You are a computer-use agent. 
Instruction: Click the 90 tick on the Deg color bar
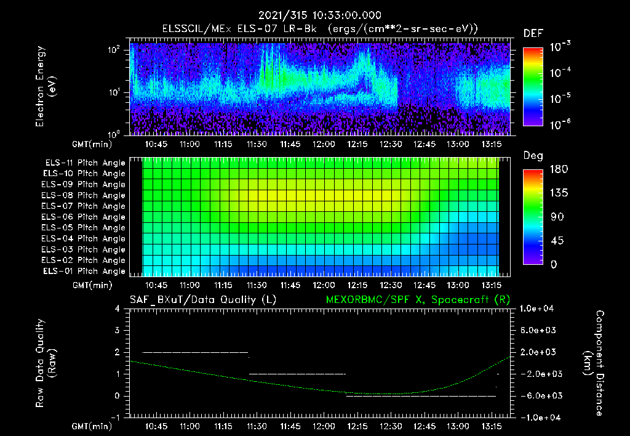[557, 217]
